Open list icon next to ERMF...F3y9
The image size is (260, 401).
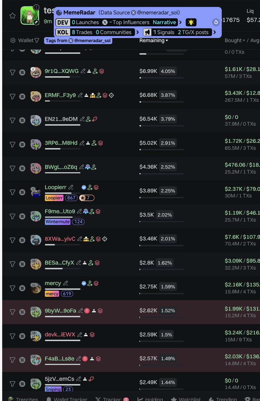pyautogui.click(x=22, y=96)
